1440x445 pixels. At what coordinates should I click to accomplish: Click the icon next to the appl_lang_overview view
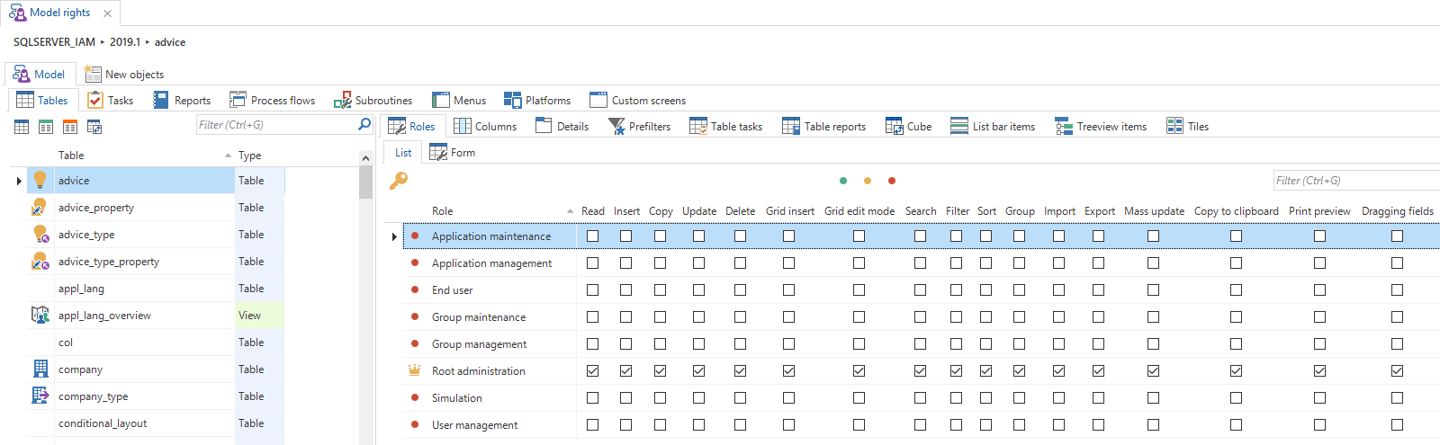pyautogui.click(x=40, y=315)
